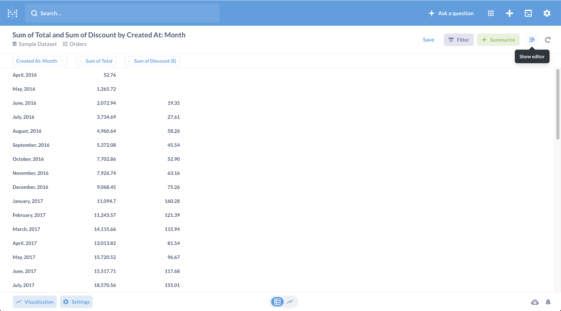Click the total value 9,068.45
Viewport: 561px width, 311px height.
106,187
